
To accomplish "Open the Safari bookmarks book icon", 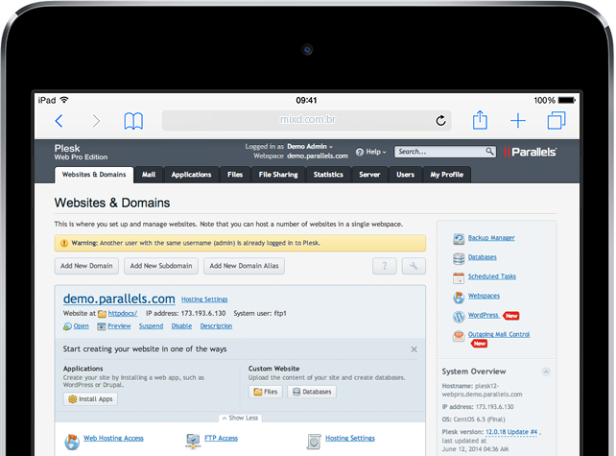I will coord(133,121).
